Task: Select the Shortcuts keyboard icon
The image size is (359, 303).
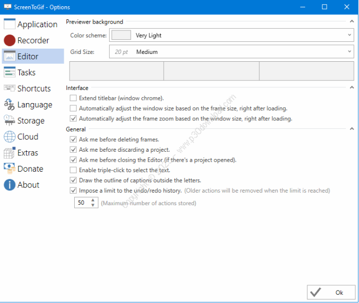Action: point(9,88)
